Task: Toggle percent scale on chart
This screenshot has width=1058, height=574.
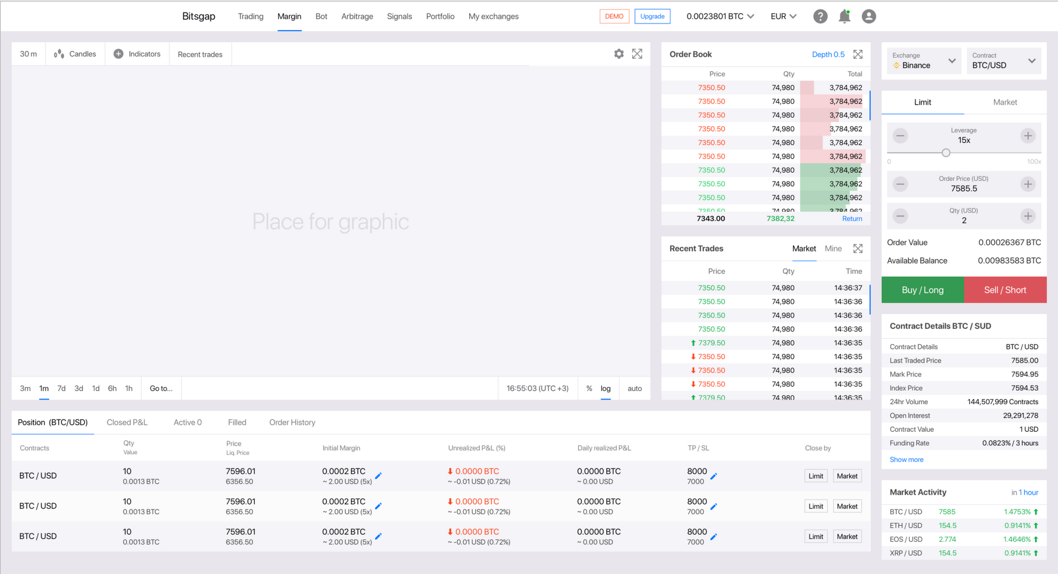Action: [589, 388]
